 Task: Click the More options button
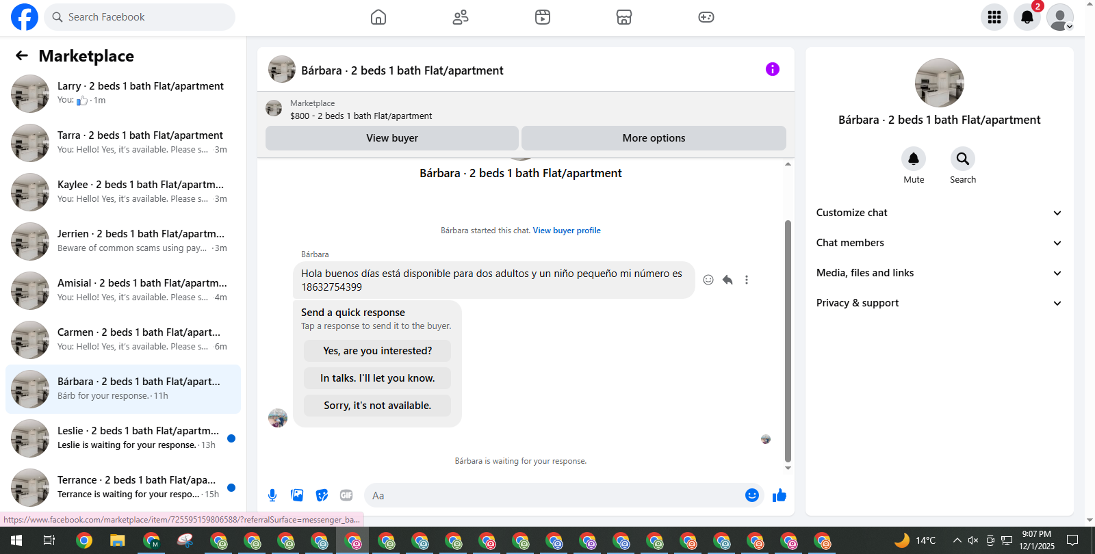pyautogui.click(x=654, y=137)
